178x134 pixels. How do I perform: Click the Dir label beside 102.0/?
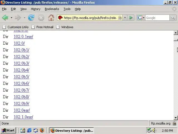click(6, 43)
